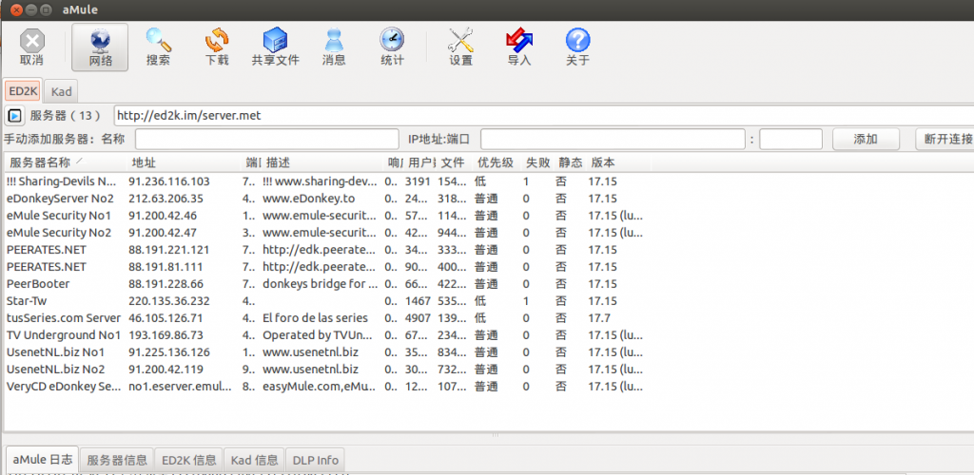
Task: Open the 服务器信息 tab
Action: (x=117, y=460)
